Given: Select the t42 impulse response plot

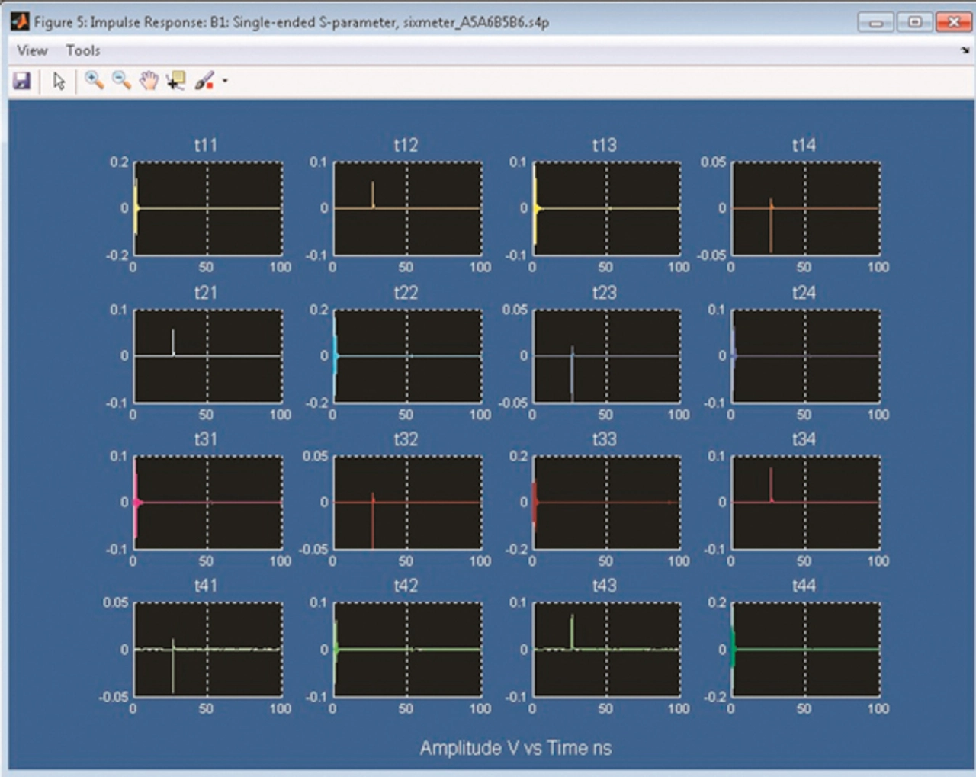Looking at the screenshot, I should (x=408, y=650).
